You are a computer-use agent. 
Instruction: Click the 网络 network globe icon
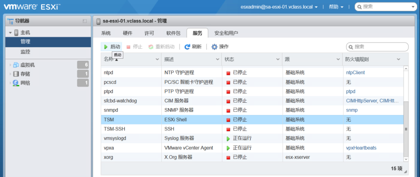[16, 83]
